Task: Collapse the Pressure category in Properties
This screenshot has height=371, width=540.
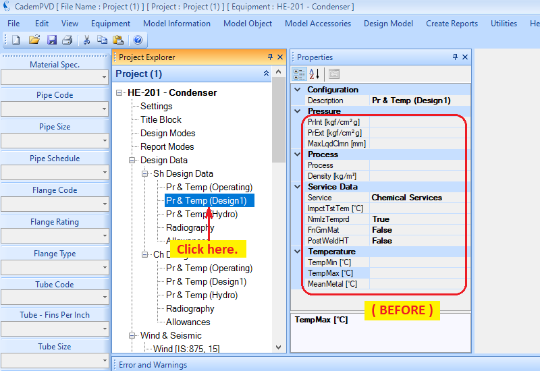Action: click(298, 111)
